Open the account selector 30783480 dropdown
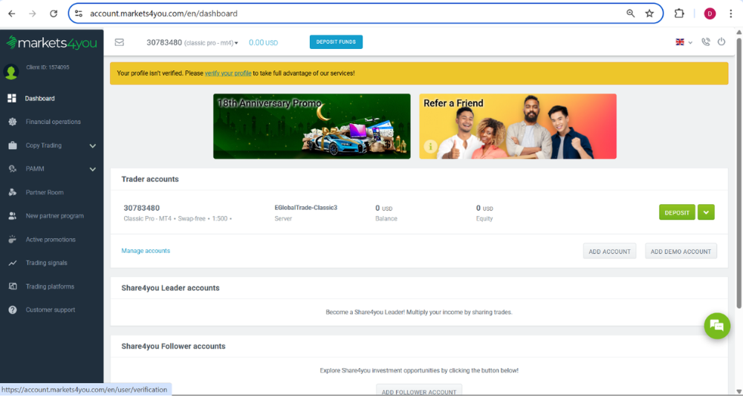Screen dimensions: 743x397 193,43
